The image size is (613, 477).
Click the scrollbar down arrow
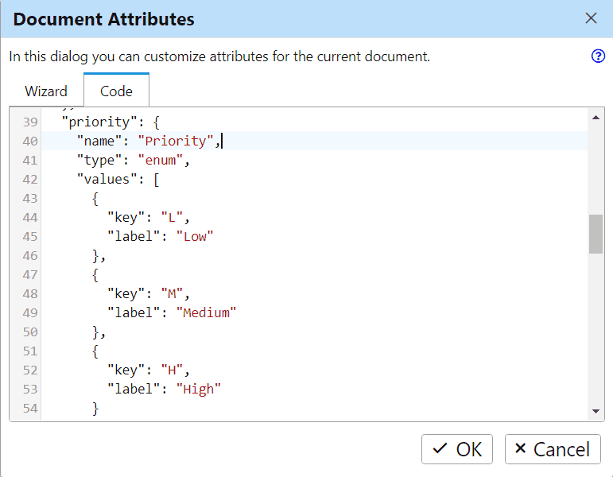click(596, 411)
